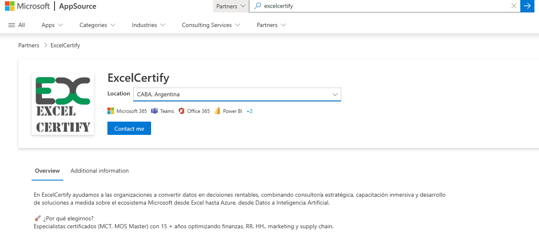This screenshot has width=539, height=232.
Task: Clear the search text with X icon
Action: pos(514,6)
